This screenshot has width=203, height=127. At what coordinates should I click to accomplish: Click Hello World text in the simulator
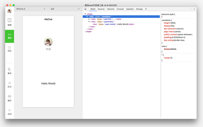point(48,84)
